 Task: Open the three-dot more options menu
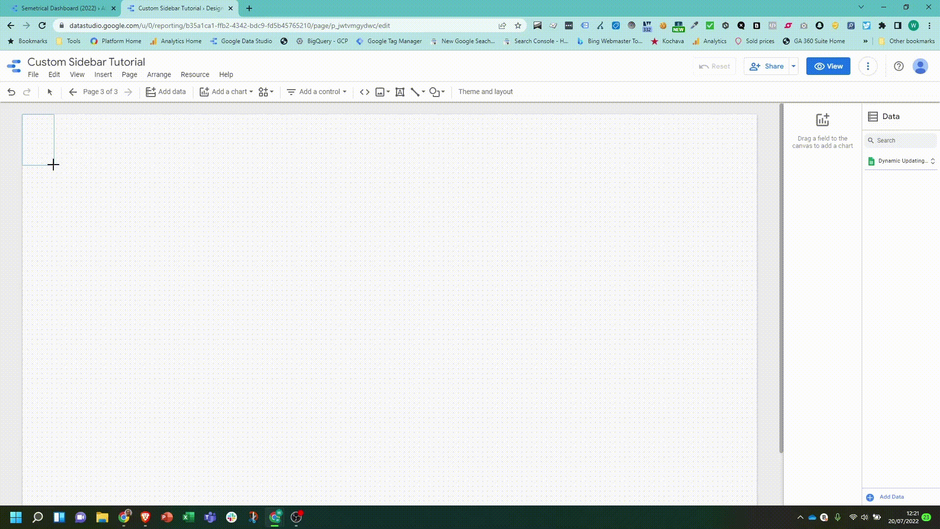click(868, 66)
